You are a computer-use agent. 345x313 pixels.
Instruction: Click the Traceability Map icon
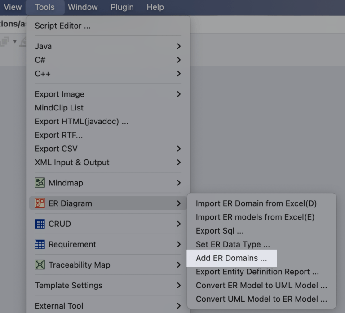(40, 265)
